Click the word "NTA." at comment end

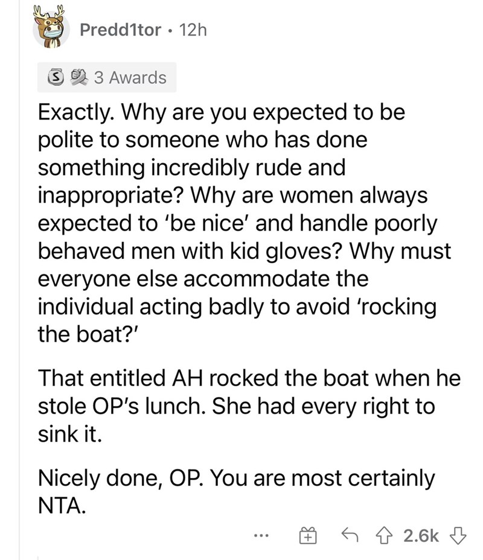(x=62, y=505)
